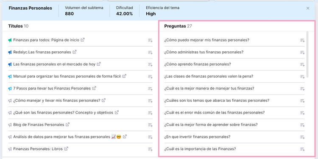
Task: Add 'Redalyc.Las finanzas personales' title to list
Action: (150, 53)
